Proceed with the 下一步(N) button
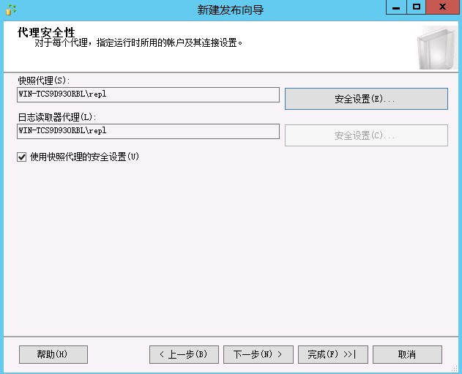462x374 pixels. (x=258, y=354)
